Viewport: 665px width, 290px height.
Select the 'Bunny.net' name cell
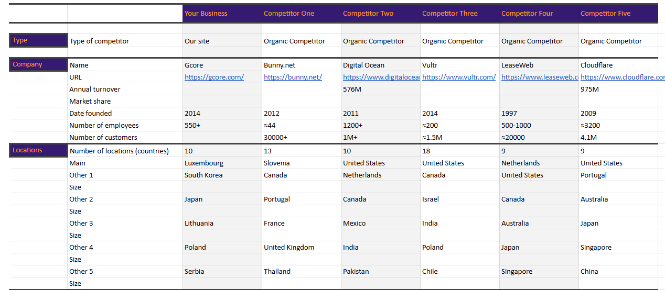(x=302, y=65)
